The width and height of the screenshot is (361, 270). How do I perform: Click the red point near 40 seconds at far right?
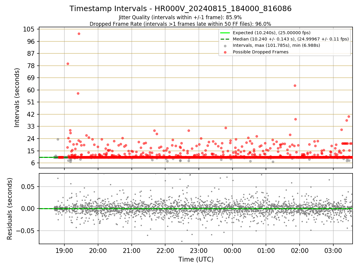pos(349,116)
